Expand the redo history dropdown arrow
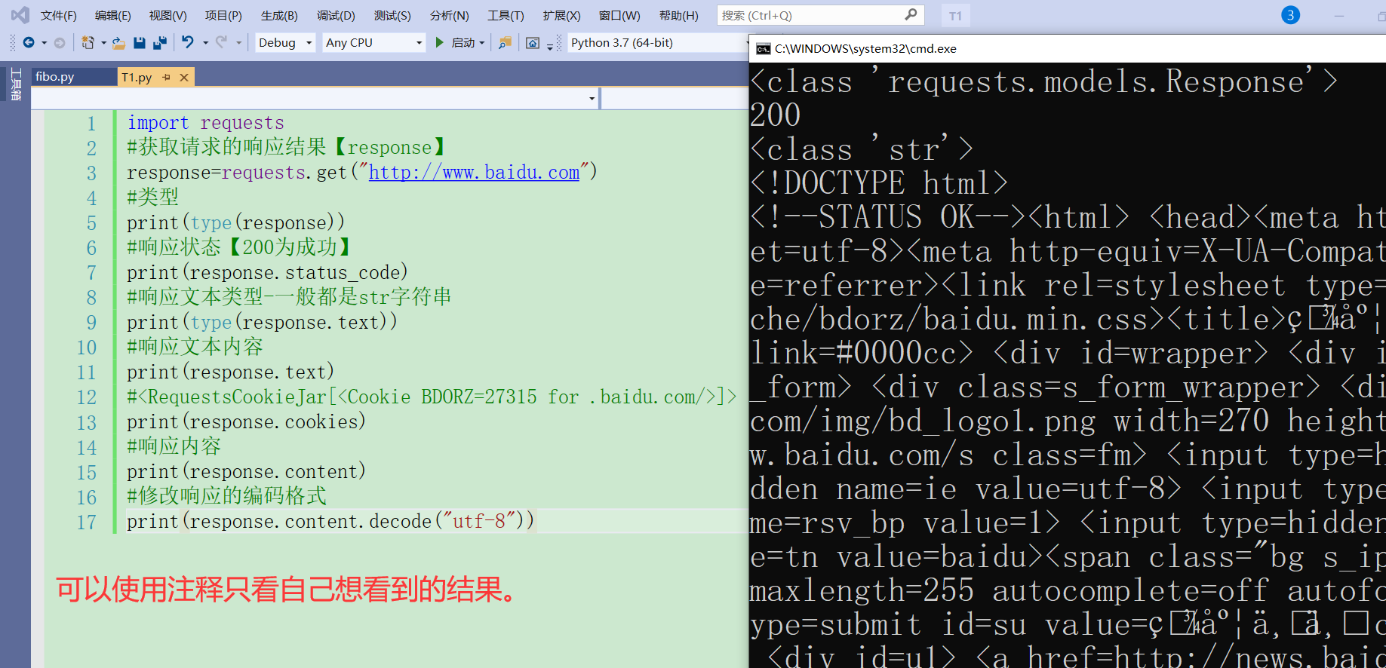The height and width of the screenshot is (668, 1386). pyautogui.click(x=238, y=43)
